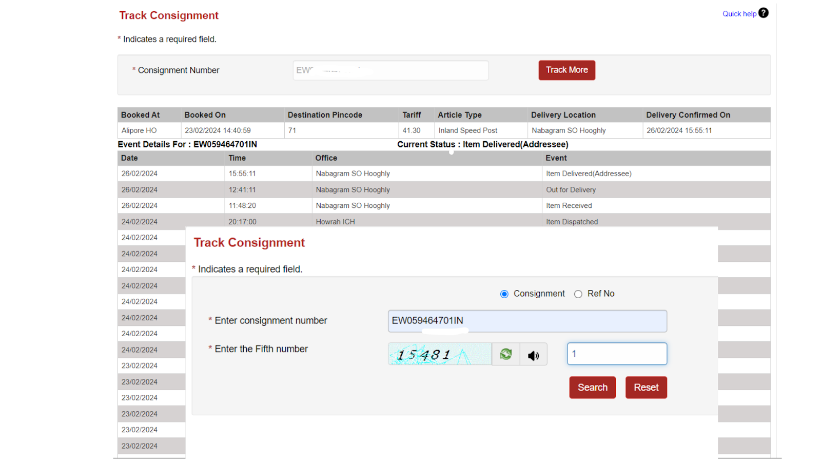Select the Item Delivered(Addressee) event cell
Screen dimensions: 821x462
coord(589,174)
